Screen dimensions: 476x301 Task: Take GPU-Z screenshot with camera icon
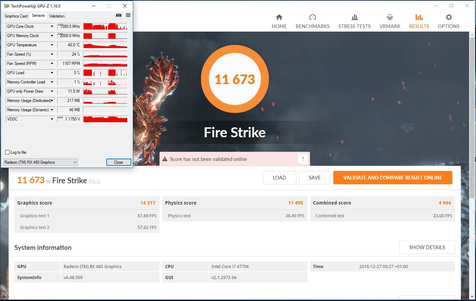pyautogui.click(x=119, y=15)
